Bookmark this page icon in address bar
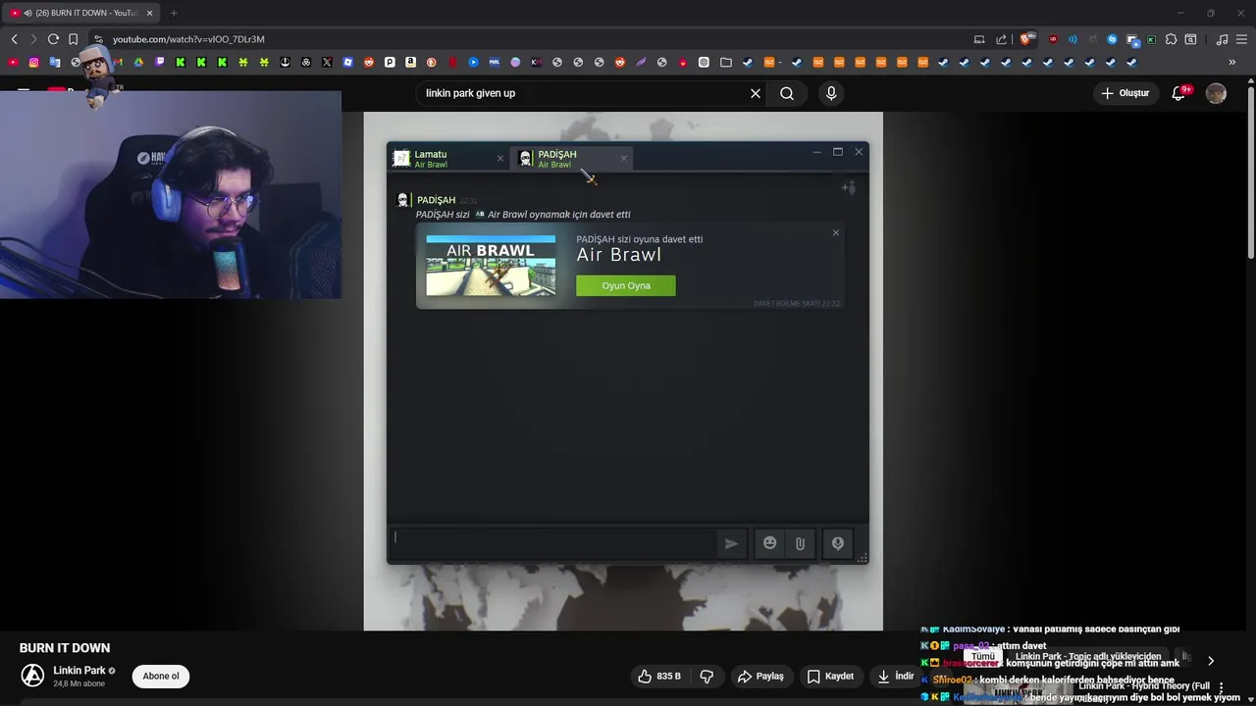Screen dimensions: 1256x706 [73, 39]
